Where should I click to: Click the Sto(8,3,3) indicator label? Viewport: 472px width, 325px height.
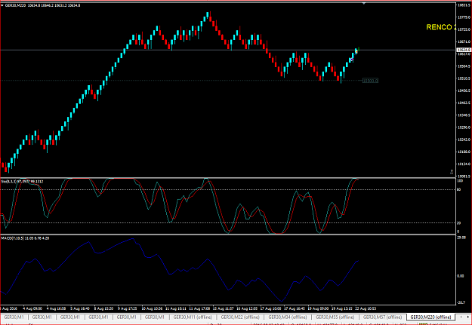click(x=22, y=182)
